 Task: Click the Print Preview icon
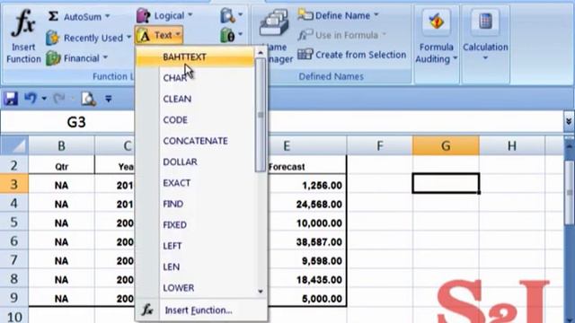(88, 99)
